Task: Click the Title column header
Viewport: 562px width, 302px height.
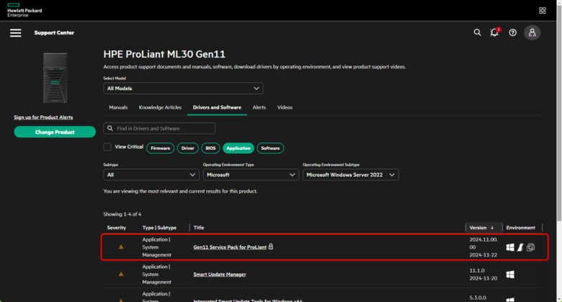Action: pyautogui.click(x=199, y=228)
